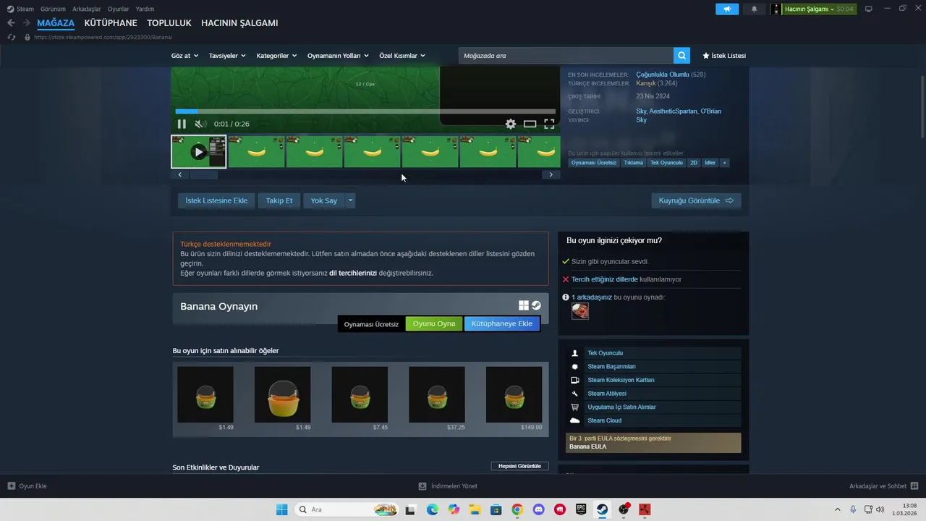
Task: Select the Steam Cloud feature row
Action: coord(653,420)
